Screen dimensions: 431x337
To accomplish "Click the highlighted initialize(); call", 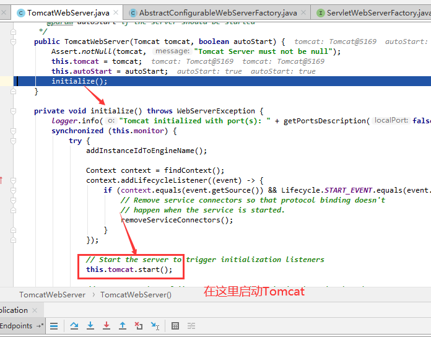I will [79, 81].
